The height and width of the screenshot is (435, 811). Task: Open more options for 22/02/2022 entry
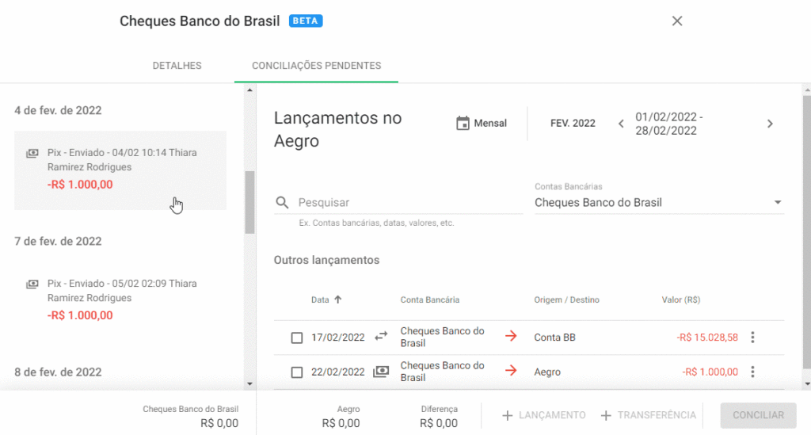[x=752, y=372]
